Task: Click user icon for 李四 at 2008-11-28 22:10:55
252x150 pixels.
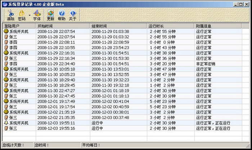Action: click(6, 48)
